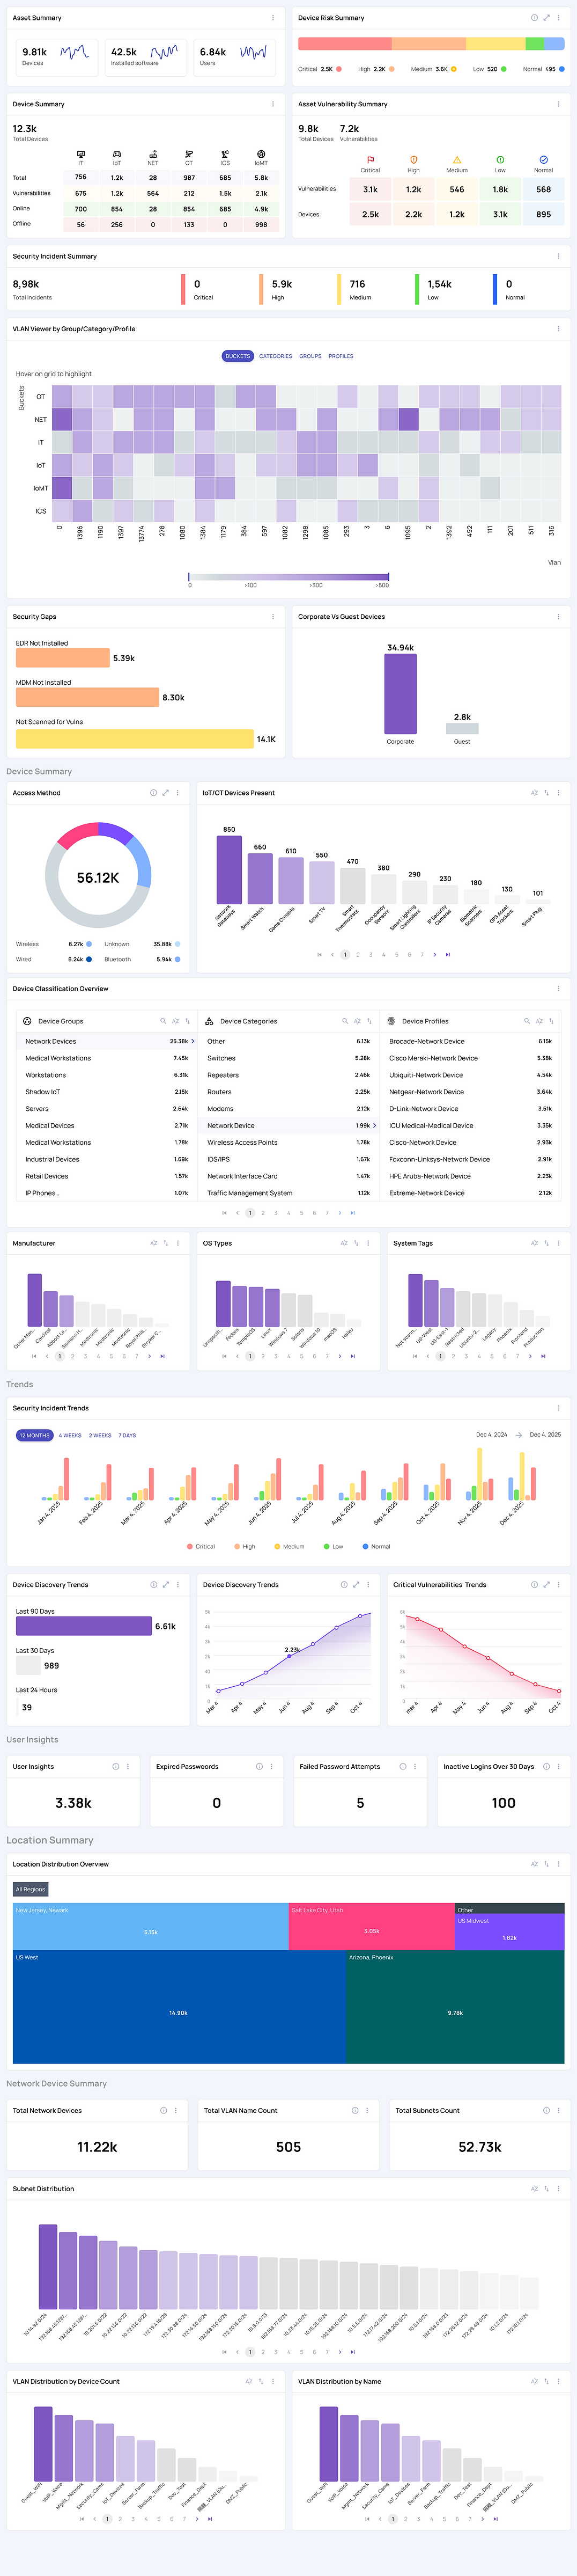577x2576 pixels.
Task: Open VLAN Viewer options menu
Action: pos(558,329)
